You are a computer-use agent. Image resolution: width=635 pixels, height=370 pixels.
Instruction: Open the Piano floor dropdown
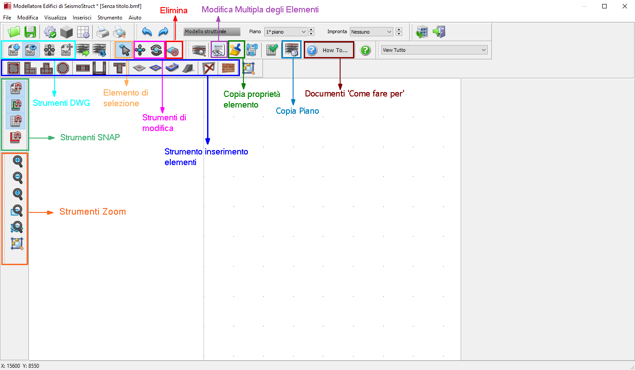point(303,32)
